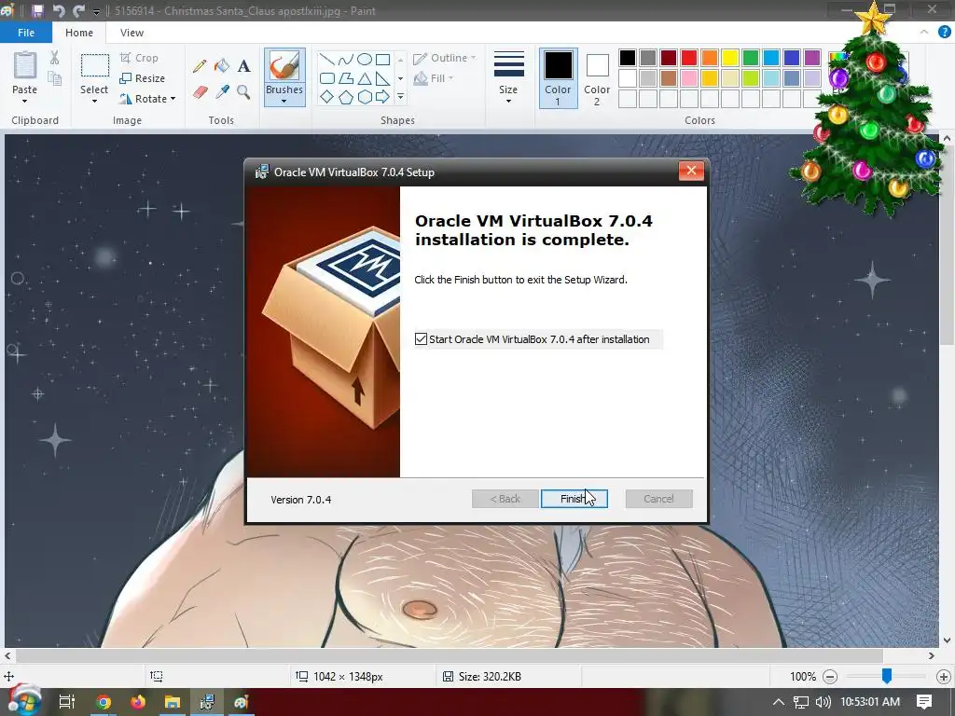955x716 pixels.
Task: Close the VirtualBox Setup dialog
Action: point(691,171)
